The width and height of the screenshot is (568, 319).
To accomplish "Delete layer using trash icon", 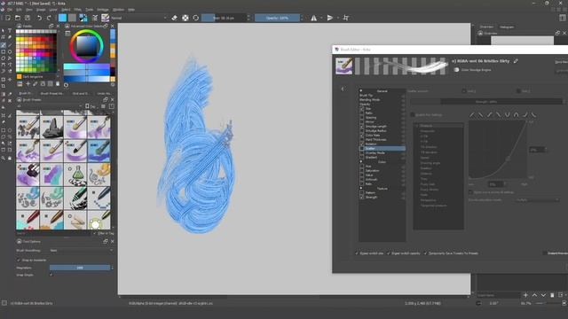I will [552, 295].
